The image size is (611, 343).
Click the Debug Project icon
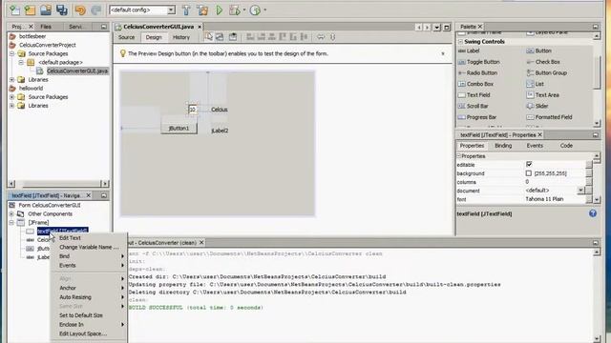235,10
